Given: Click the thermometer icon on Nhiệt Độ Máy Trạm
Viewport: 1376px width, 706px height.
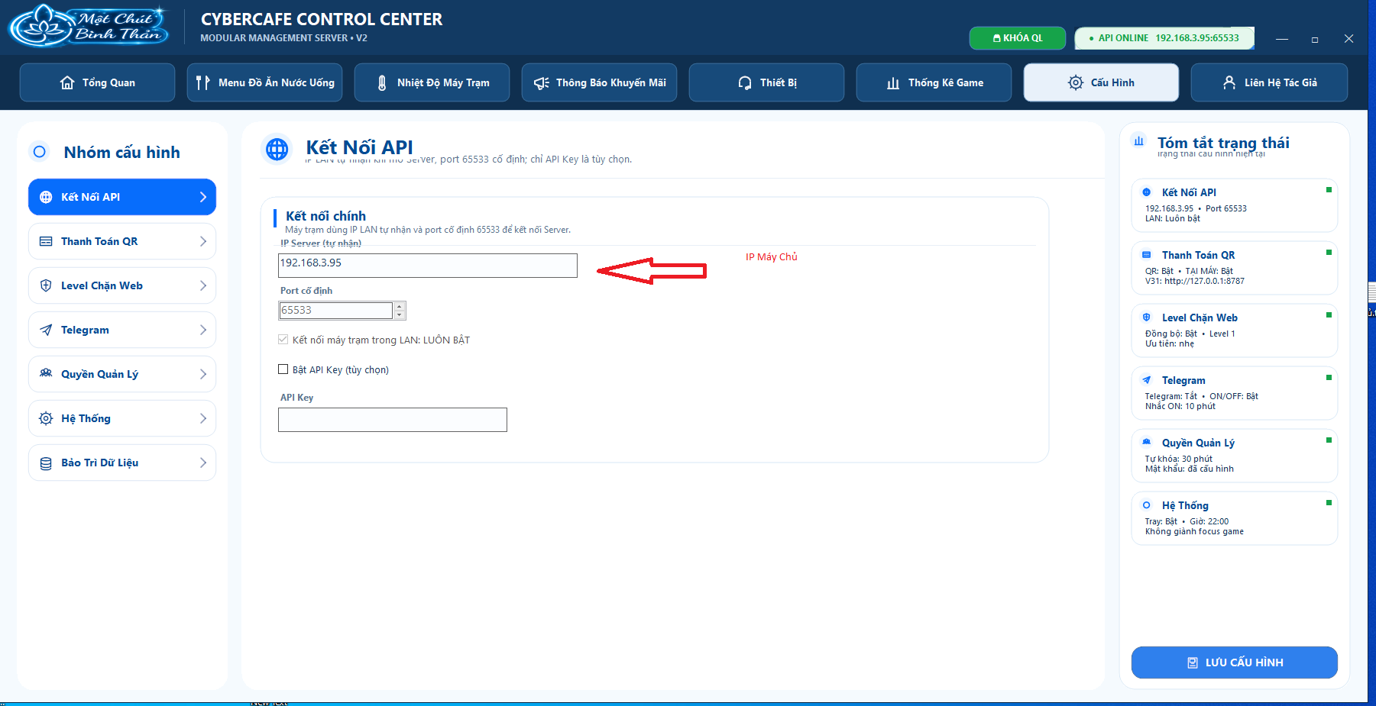Looking at the screenshot, I should pyautogui.click(x=382, y=82).
